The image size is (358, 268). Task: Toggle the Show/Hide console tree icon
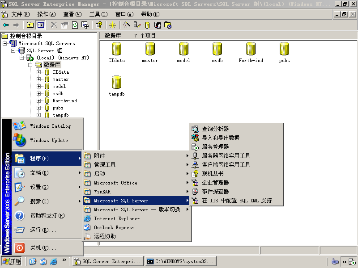(41, 25)
